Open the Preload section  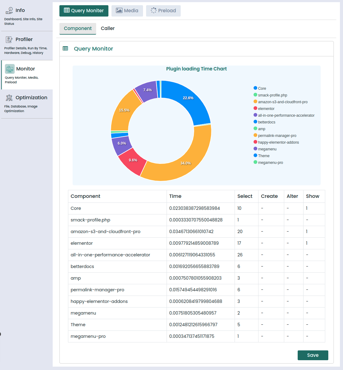163,11
